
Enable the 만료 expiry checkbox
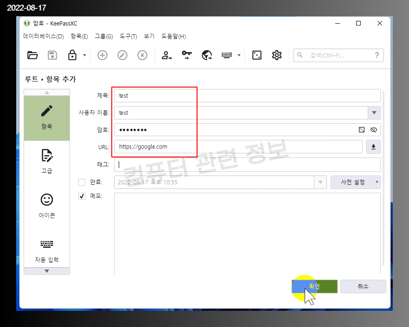[82, 182]
